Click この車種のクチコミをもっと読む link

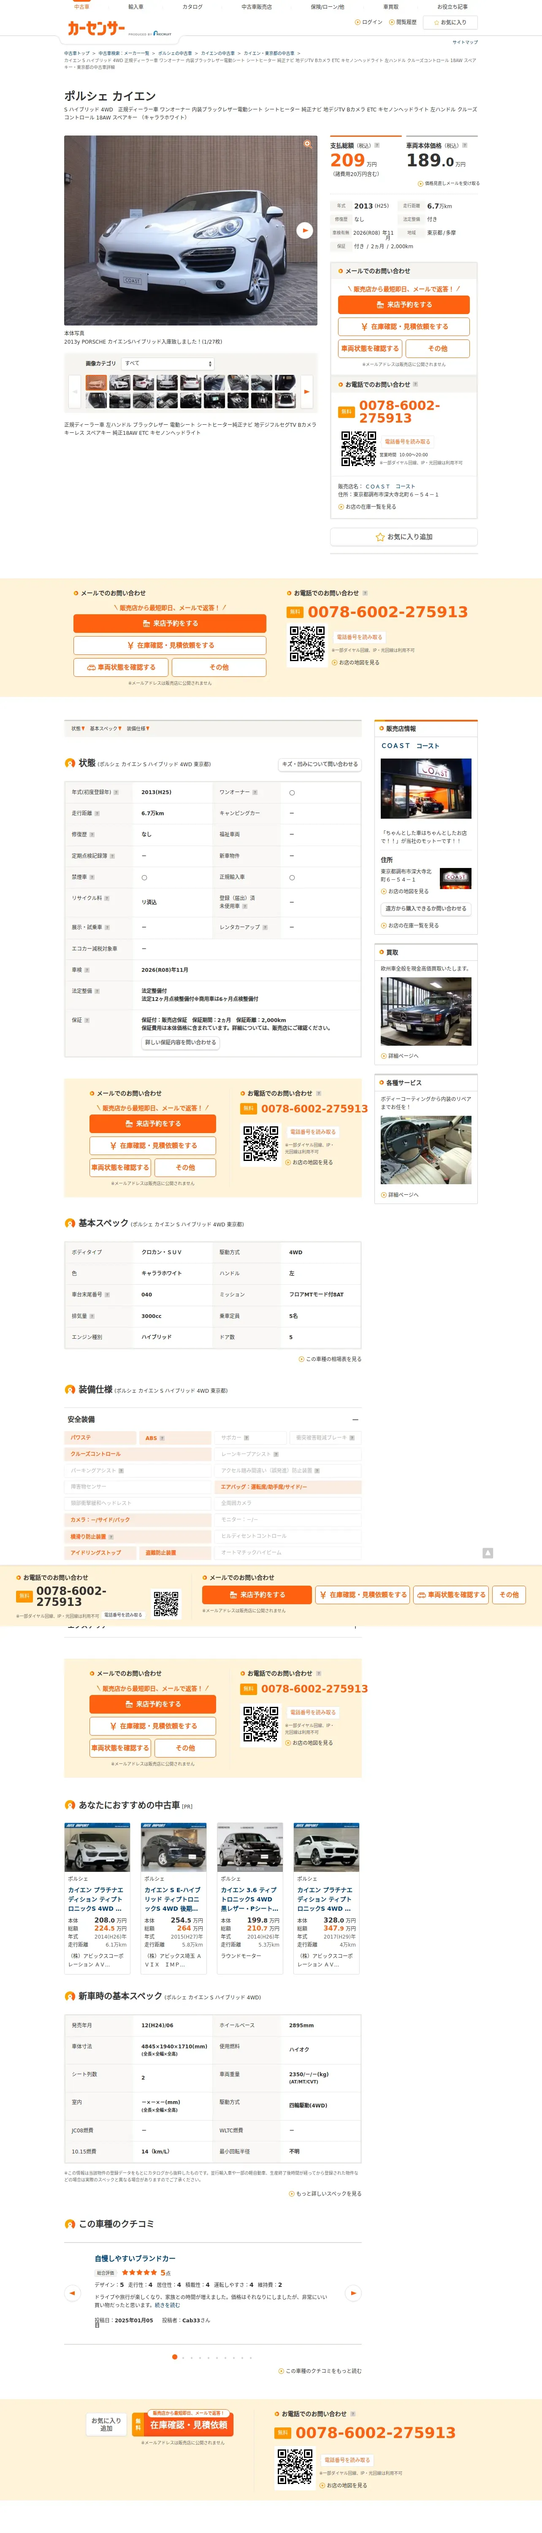pyautogui.click(x=320, y=2371)
